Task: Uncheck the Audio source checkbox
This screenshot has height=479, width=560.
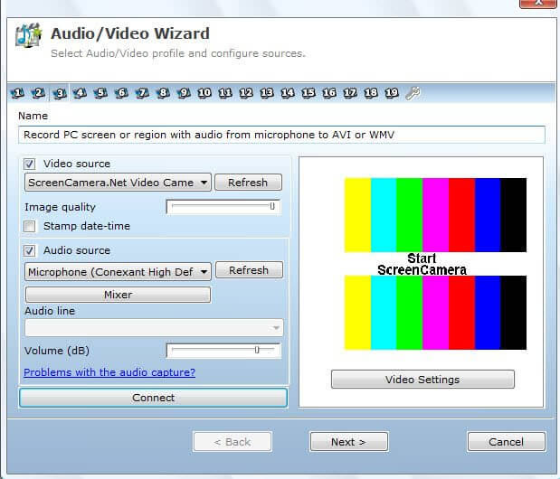Action: pyautogui.click(x=29, y=250)
